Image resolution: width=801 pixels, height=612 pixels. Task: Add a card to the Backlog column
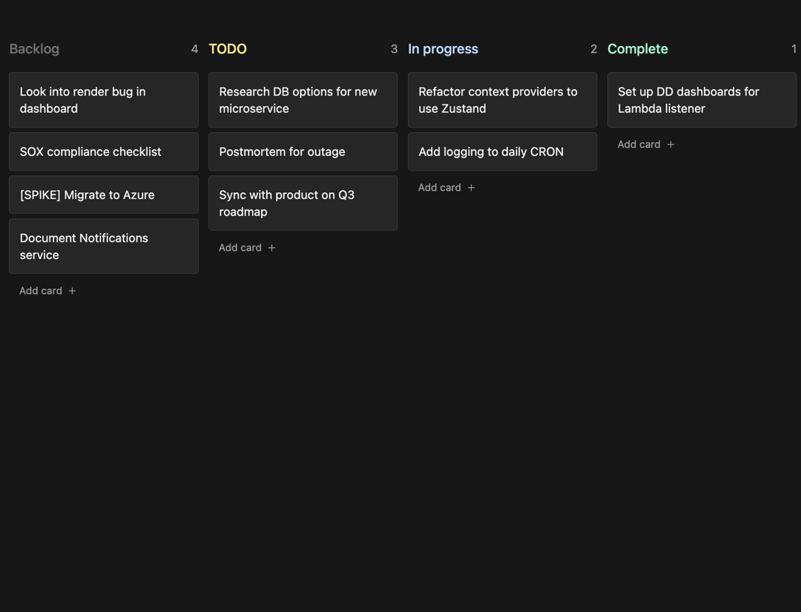tap(47, 291)
